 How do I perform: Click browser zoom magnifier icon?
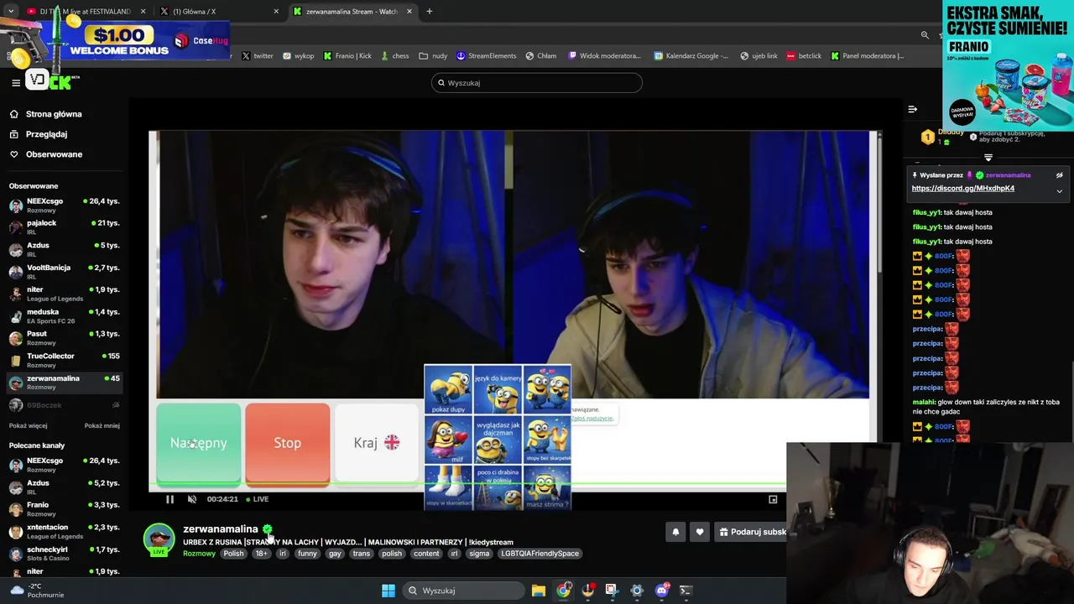[925, 35]
